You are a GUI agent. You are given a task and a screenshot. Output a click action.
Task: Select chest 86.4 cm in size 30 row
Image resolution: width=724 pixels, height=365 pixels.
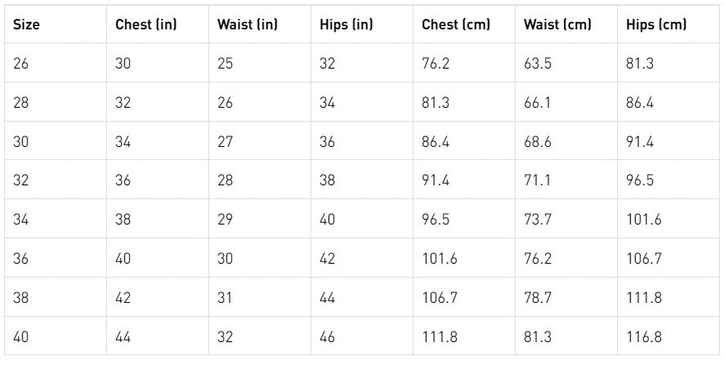click(436, 141)
